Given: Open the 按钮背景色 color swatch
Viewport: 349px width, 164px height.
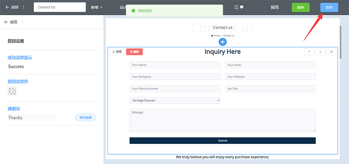Looking at the screenshot, I should [x=12, y=91].
